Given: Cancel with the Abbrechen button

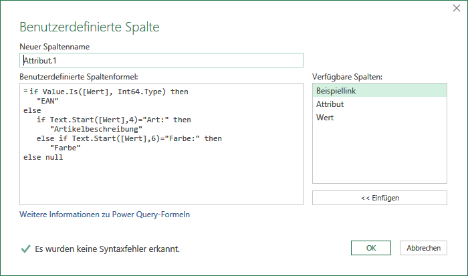Looking at the screenshot, I should 423,248.
